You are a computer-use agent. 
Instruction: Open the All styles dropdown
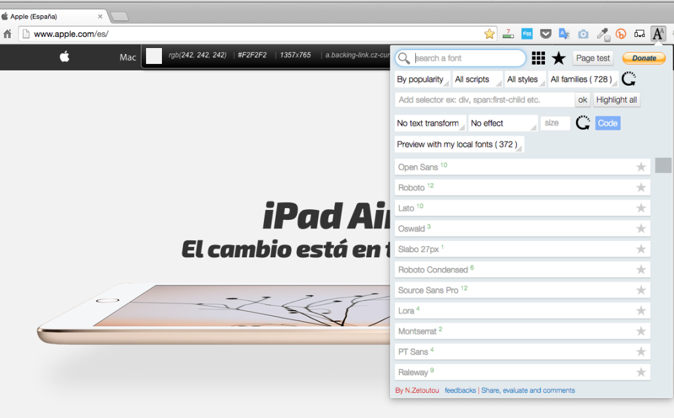point(525,79)
